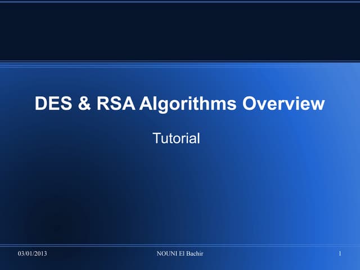
Task: Click the footer separator line above the date
Action: point(180,245)
